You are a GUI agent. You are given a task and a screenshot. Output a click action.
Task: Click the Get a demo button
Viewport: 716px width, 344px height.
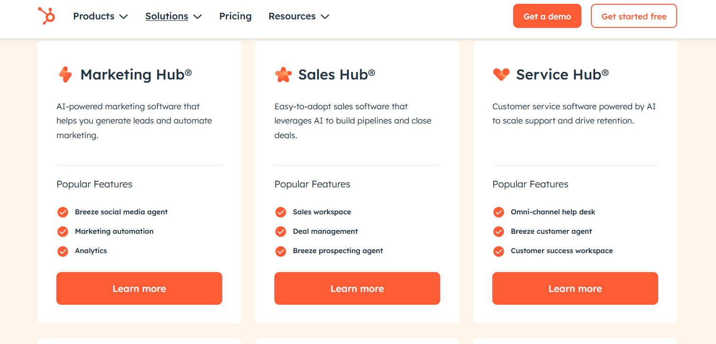pos(547,16)
